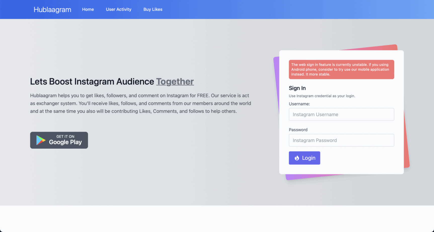Follow the underlined Together link

(x=175, y=82)
